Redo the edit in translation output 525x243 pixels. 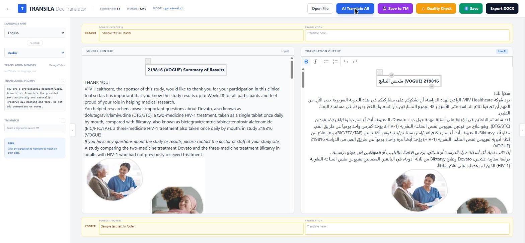355,62
